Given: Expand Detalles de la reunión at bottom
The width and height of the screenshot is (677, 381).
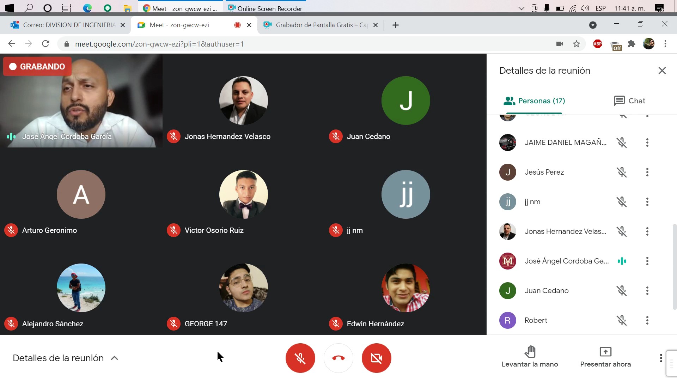Looking at the screenshot, I should coord(66,358).
